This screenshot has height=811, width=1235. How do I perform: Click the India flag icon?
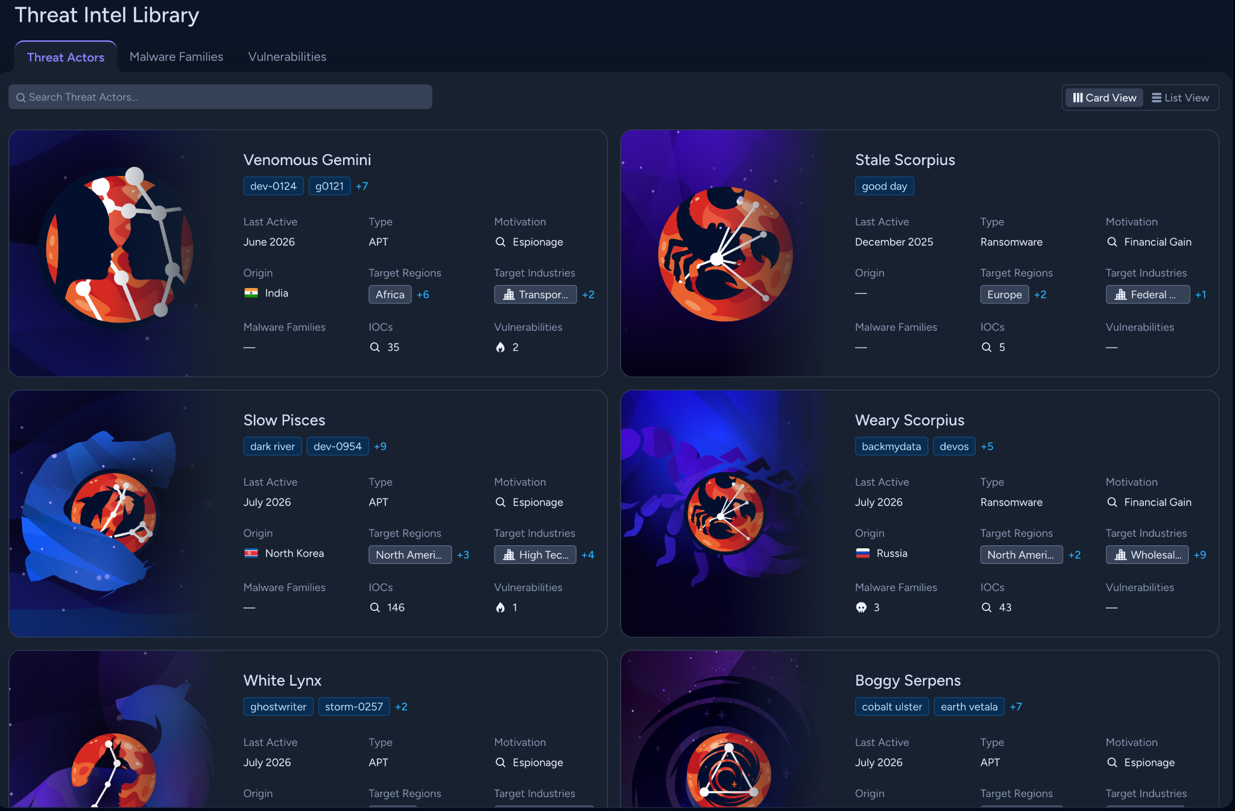pyautogui.click(x=251, y=293)
